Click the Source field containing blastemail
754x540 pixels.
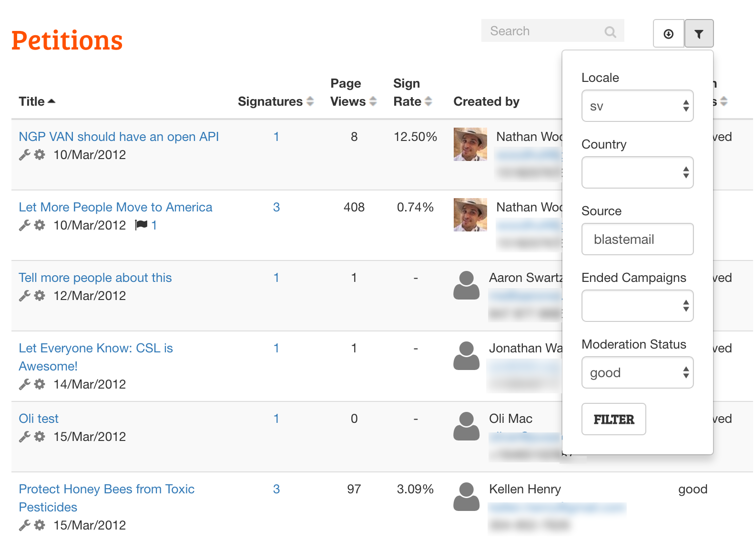pyautogui.click(x=637, y=239)
